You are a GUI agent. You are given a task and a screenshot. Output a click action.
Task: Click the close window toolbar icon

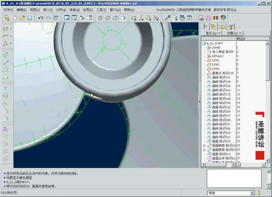(189, 18)
